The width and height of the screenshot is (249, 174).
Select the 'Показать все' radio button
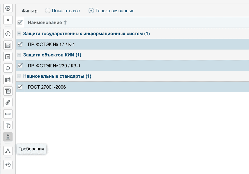pos(48,11)
